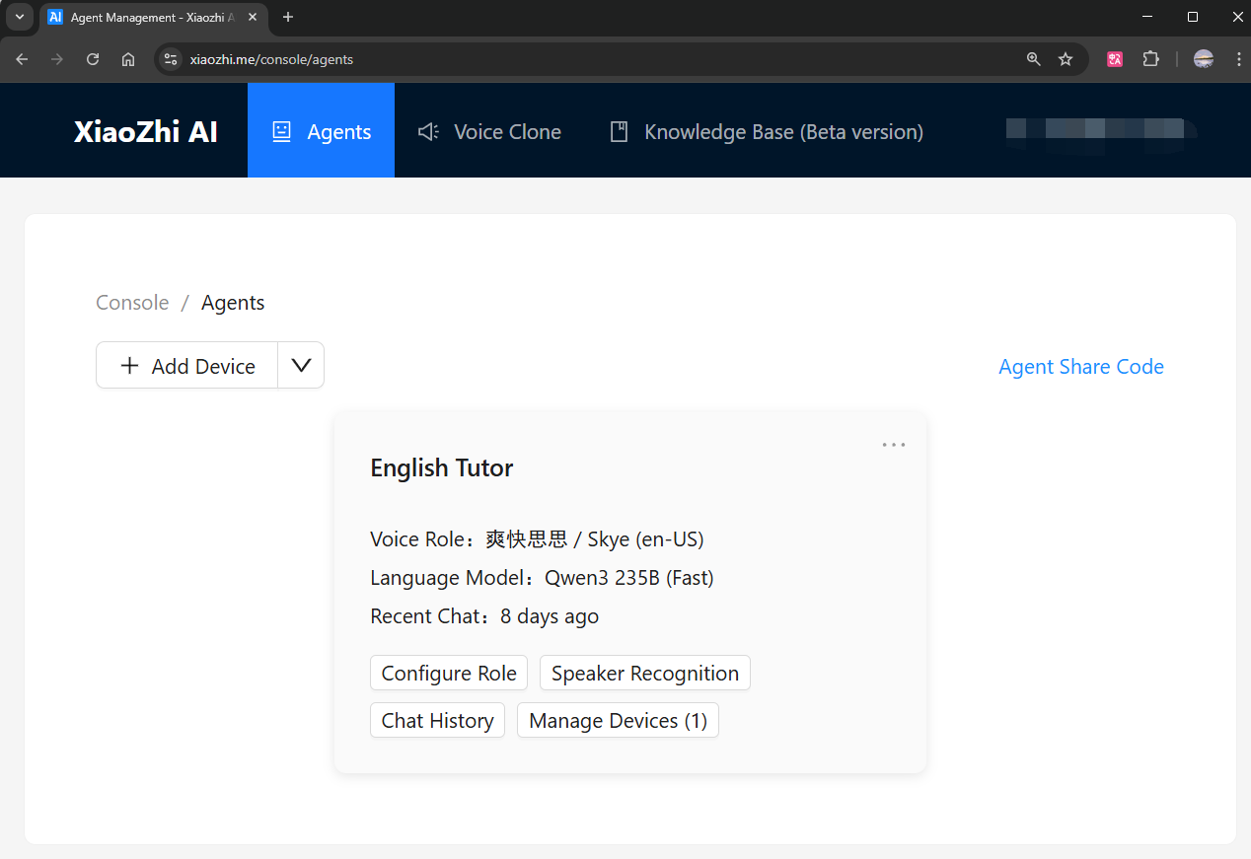Screen dimensions: 1251x859
Task: Open the Agent Share Code link
Action: [1080, 367]
